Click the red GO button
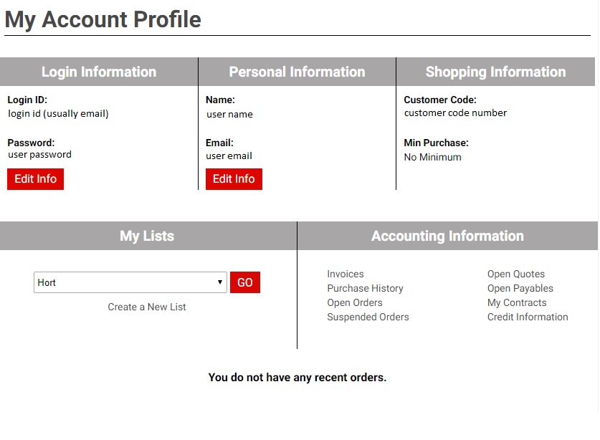Image resolution: width=600 pixels, height=440 pixels. click(245, 282)
